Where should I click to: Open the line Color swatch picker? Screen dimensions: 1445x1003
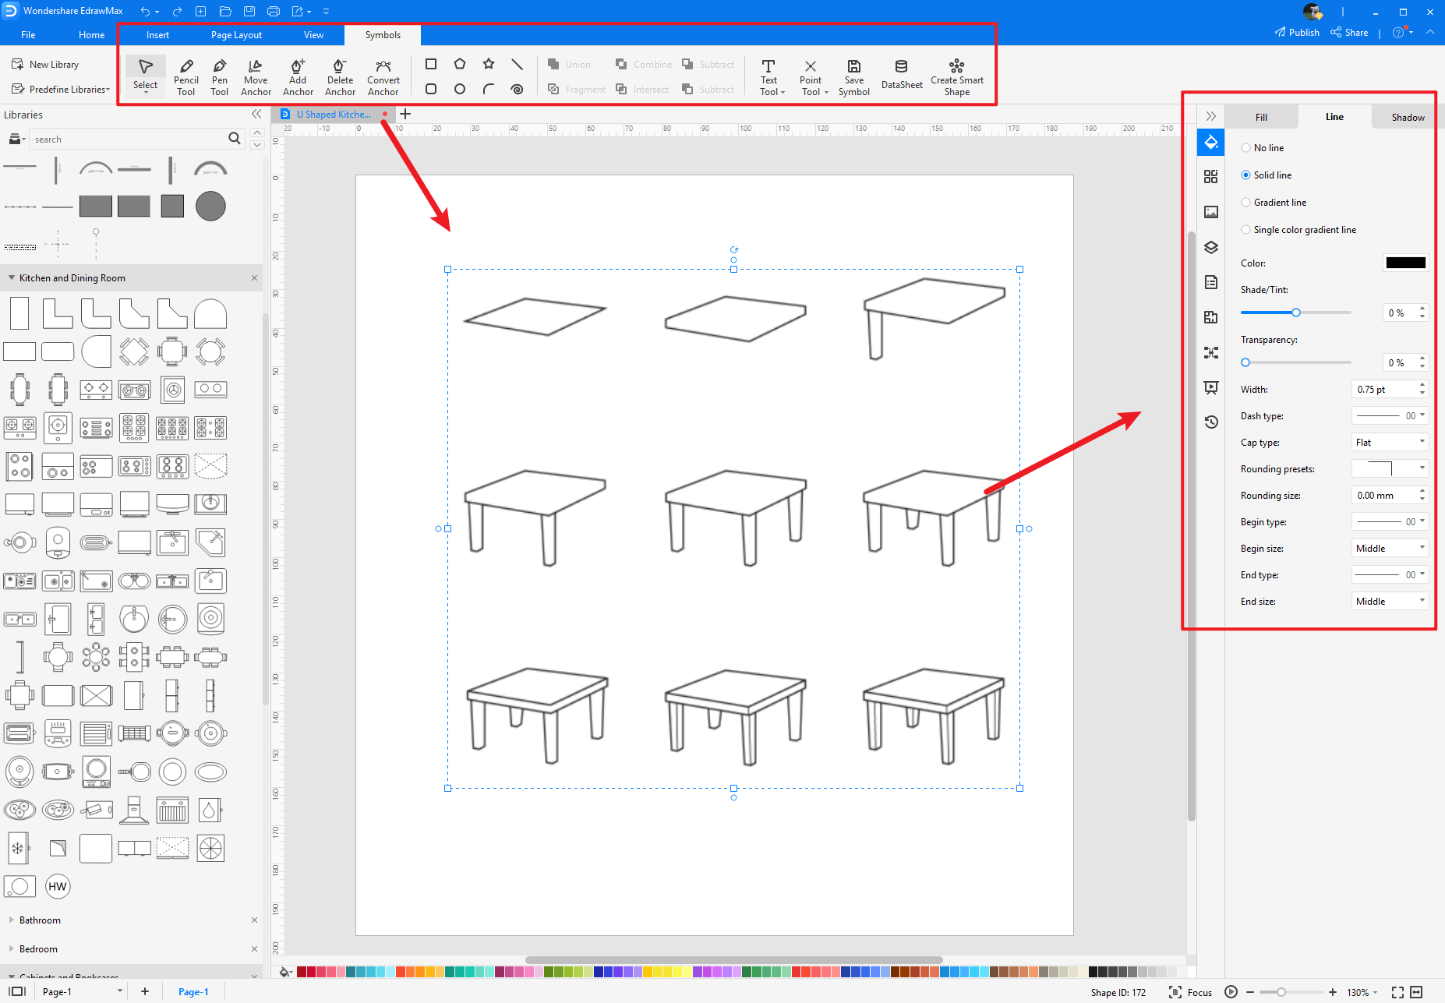(x=1404, y=263)
